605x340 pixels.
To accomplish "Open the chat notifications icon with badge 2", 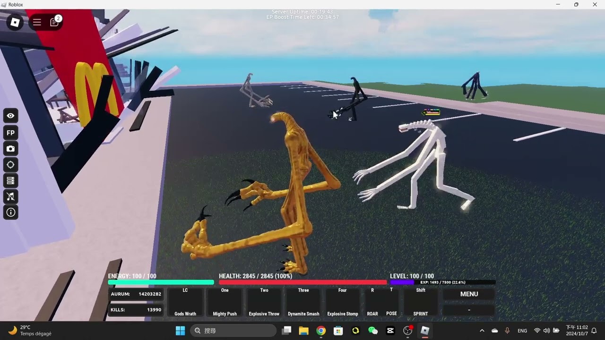I will 54,22.
